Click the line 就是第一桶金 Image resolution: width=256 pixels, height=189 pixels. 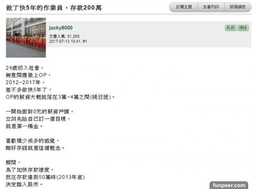click(24, 126)
